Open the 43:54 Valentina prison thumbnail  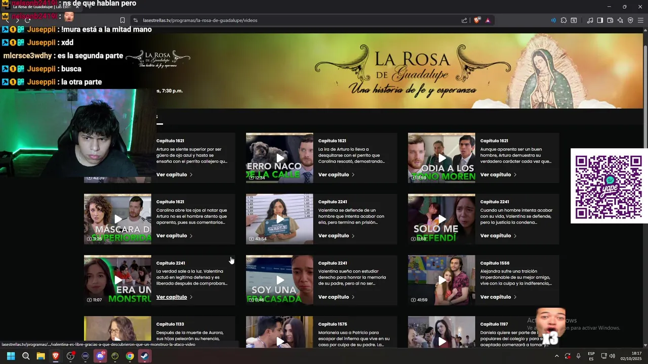279,219
